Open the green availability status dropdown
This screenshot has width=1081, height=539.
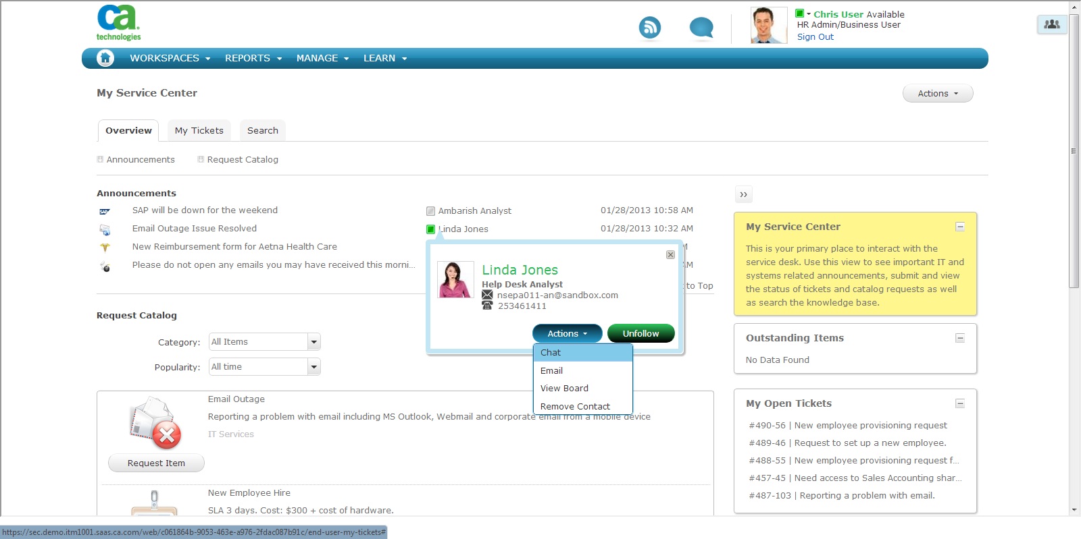(x=803, y=13)
